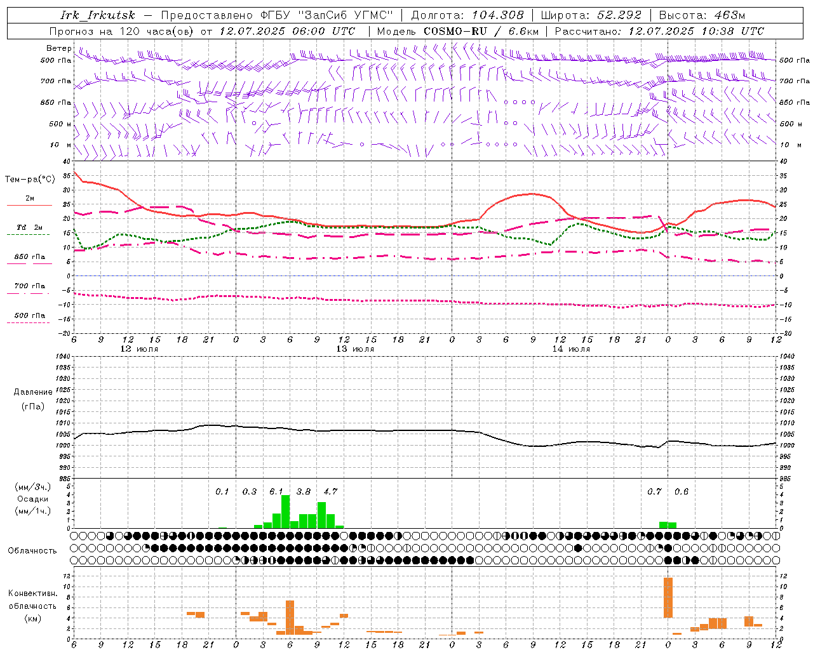Click the (мм/1ч.) unit label
The image size is (813, 650).
coord(32,511)
